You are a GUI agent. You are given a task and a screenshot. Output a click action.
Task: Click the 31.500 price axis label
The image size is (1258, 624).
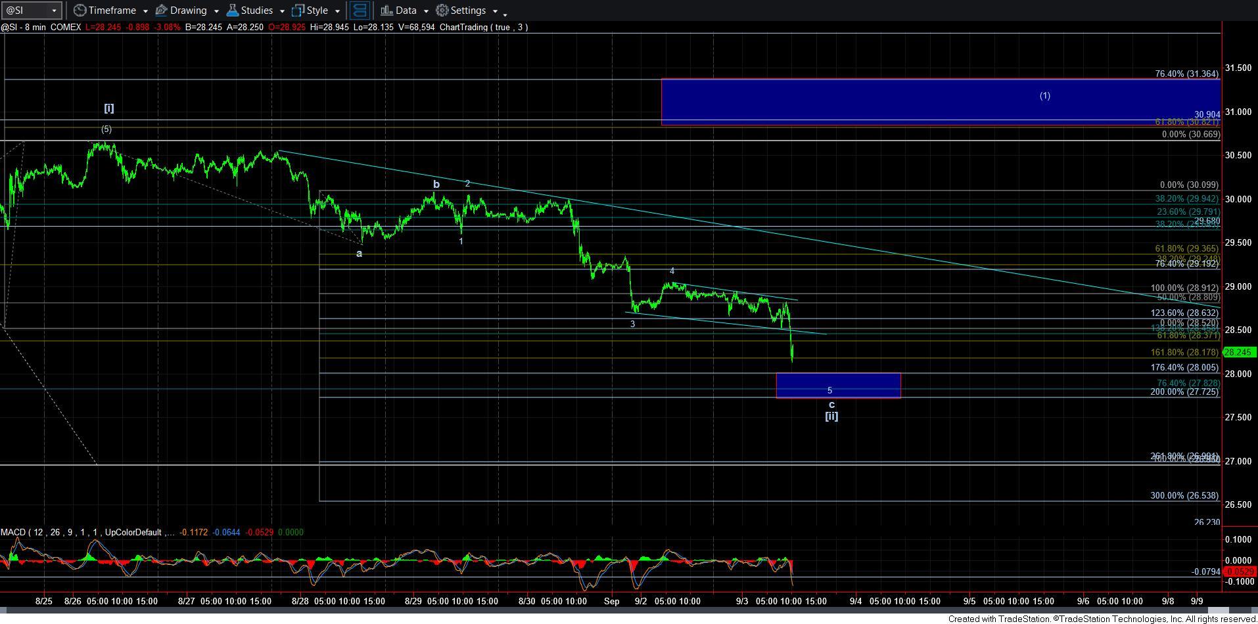click(1238, 68)
